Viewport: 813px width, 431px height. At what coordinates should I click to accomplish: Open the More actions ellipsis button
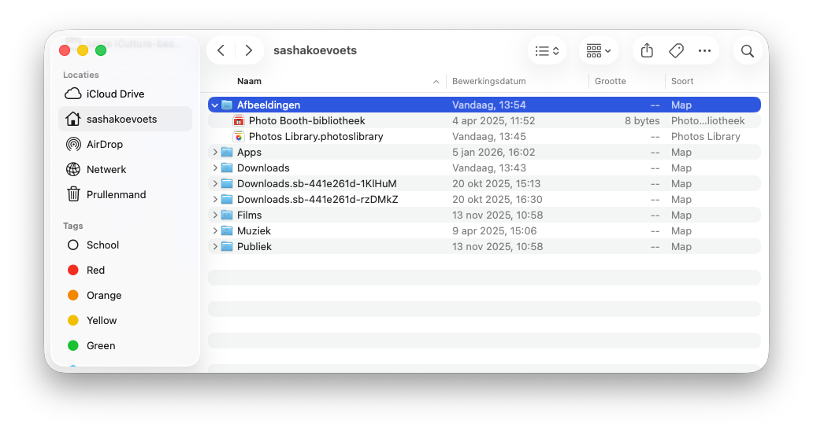click(x=704, y=51)
